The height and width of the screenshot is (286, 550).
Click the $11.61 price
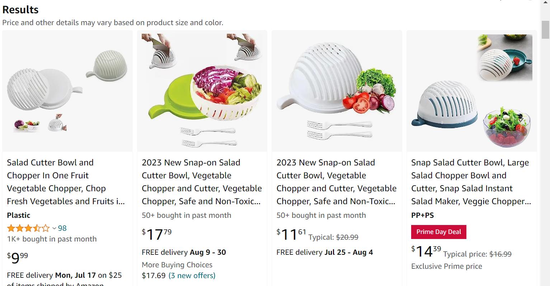pos(291,234)
